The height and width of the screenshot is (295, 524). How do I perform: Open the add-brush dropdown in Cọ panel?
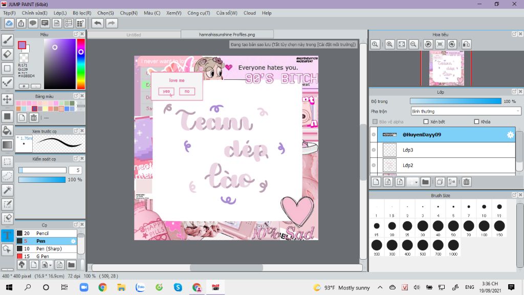(x=47, y=265)
